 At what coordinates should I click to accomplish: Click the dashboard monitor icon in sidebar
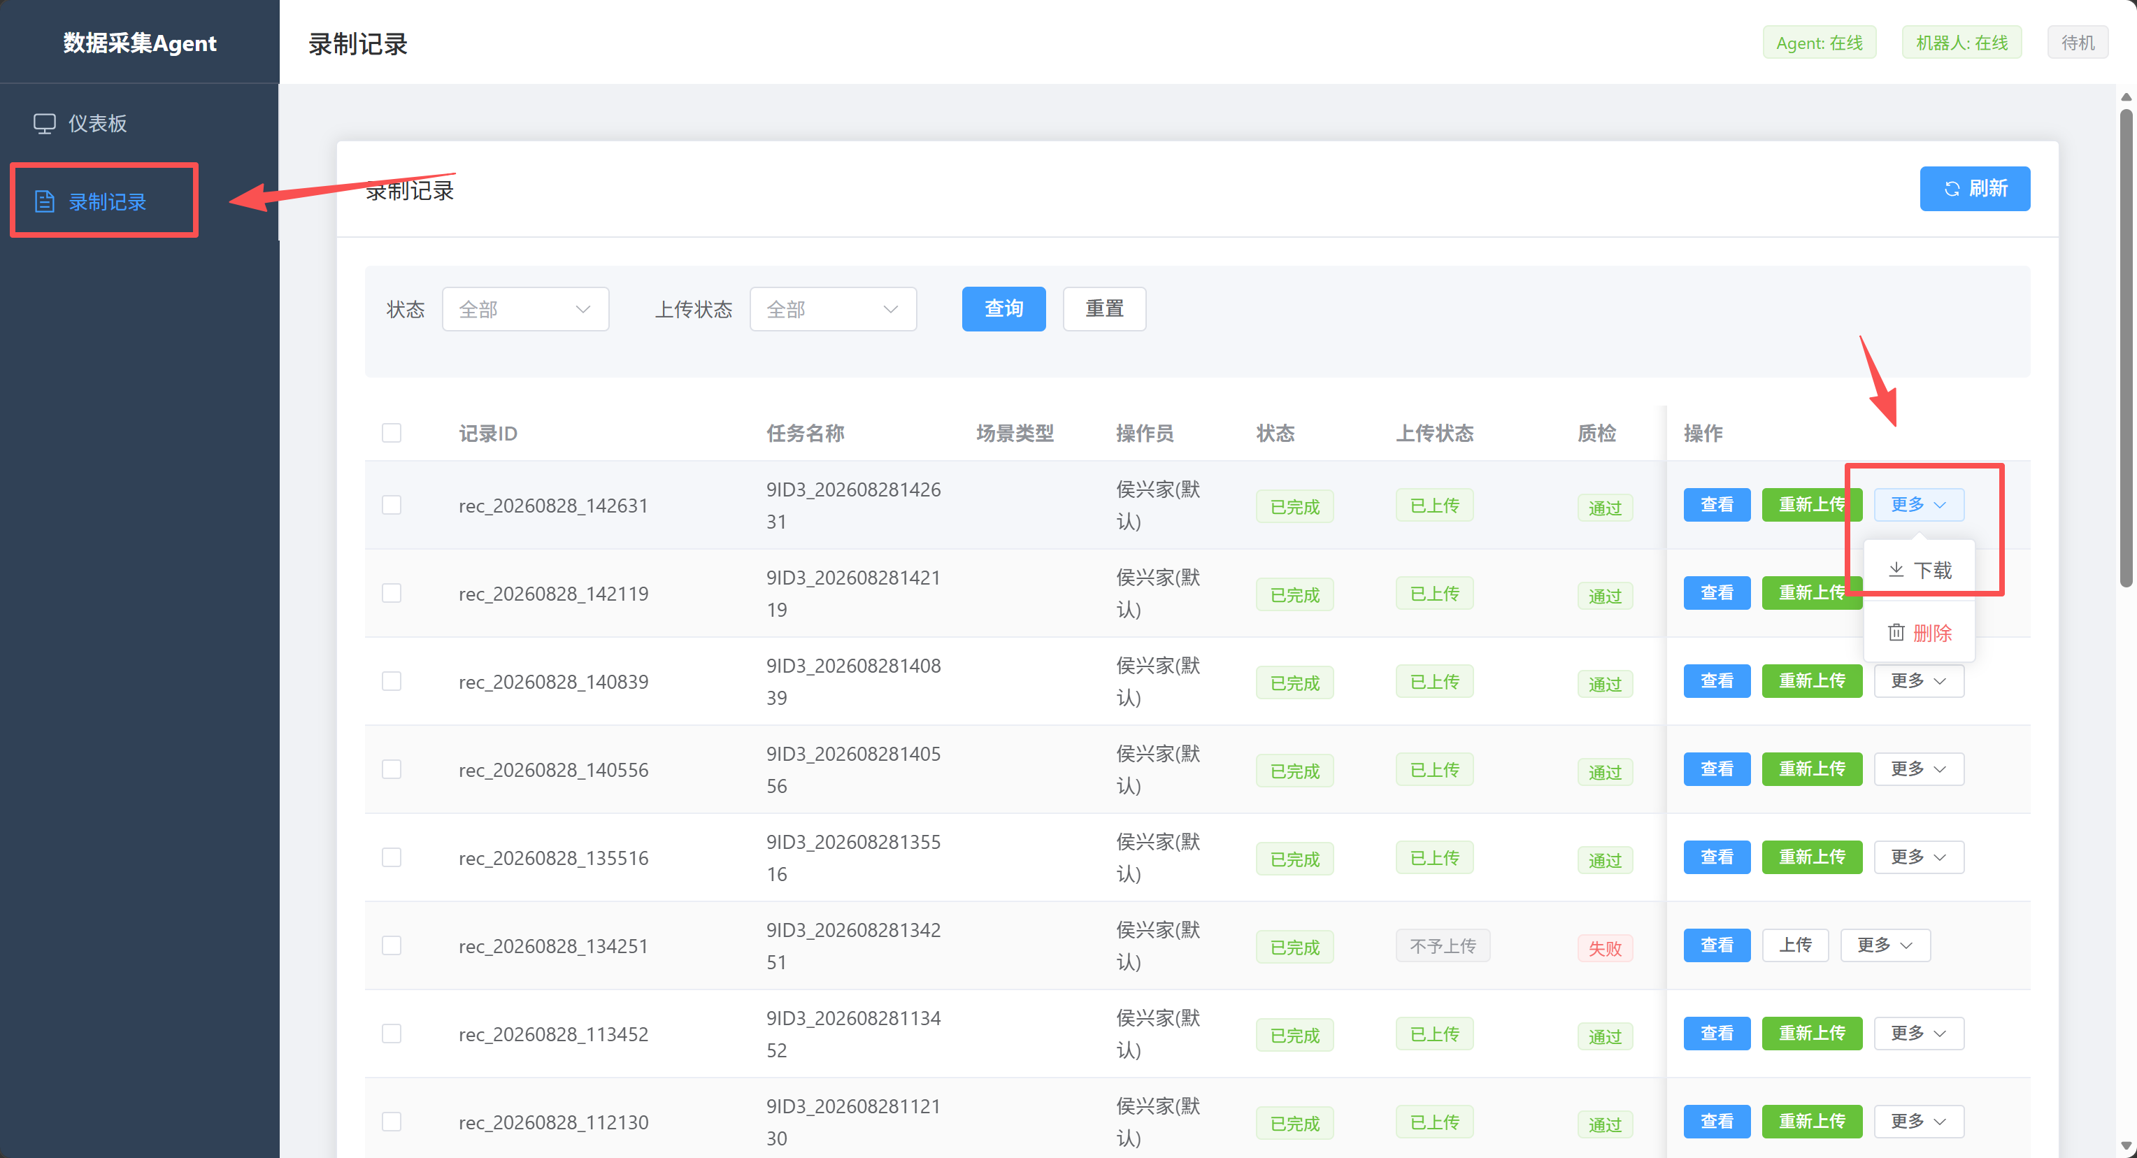pyautogui.click(x=44, y=124)
